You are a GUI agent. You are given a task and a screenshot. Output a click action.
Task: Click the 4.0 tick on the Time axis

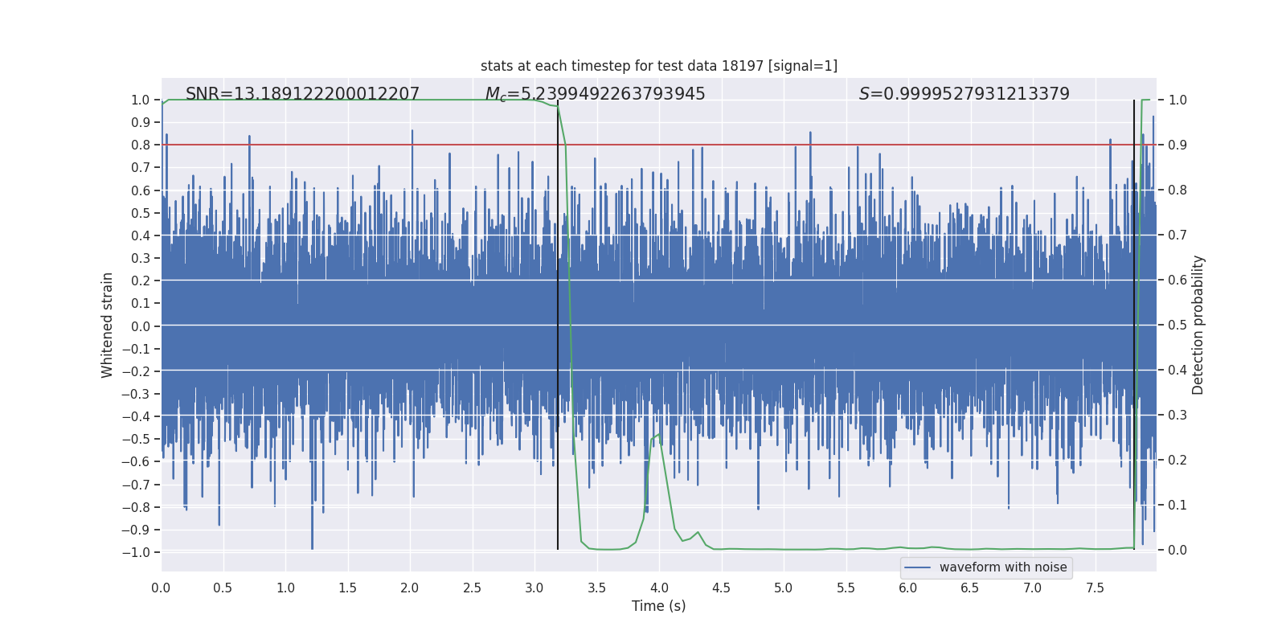(x=659, y=588)
